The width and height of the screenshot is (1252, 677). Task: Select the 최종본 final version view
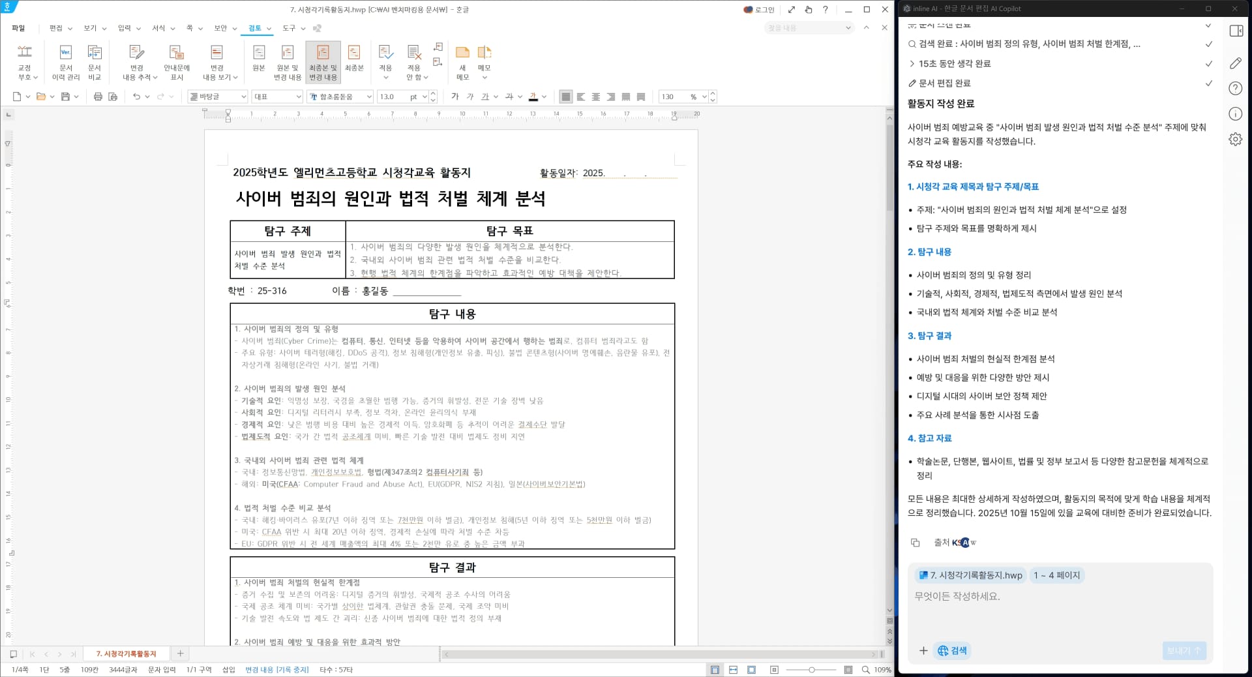point(355,62)
